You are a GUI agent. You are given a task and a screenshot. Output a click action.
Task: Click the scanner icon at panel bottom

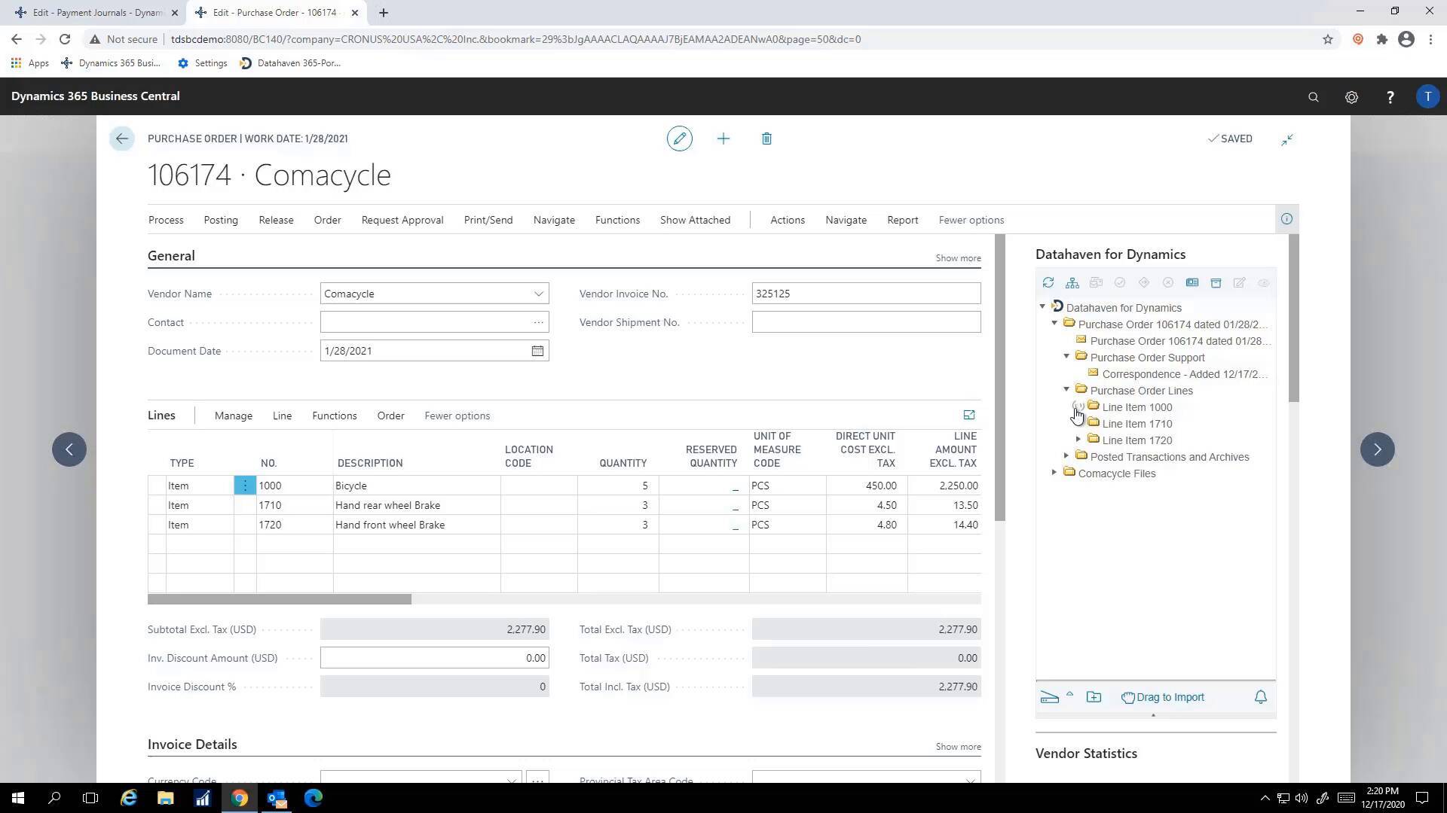(1049, 696)
